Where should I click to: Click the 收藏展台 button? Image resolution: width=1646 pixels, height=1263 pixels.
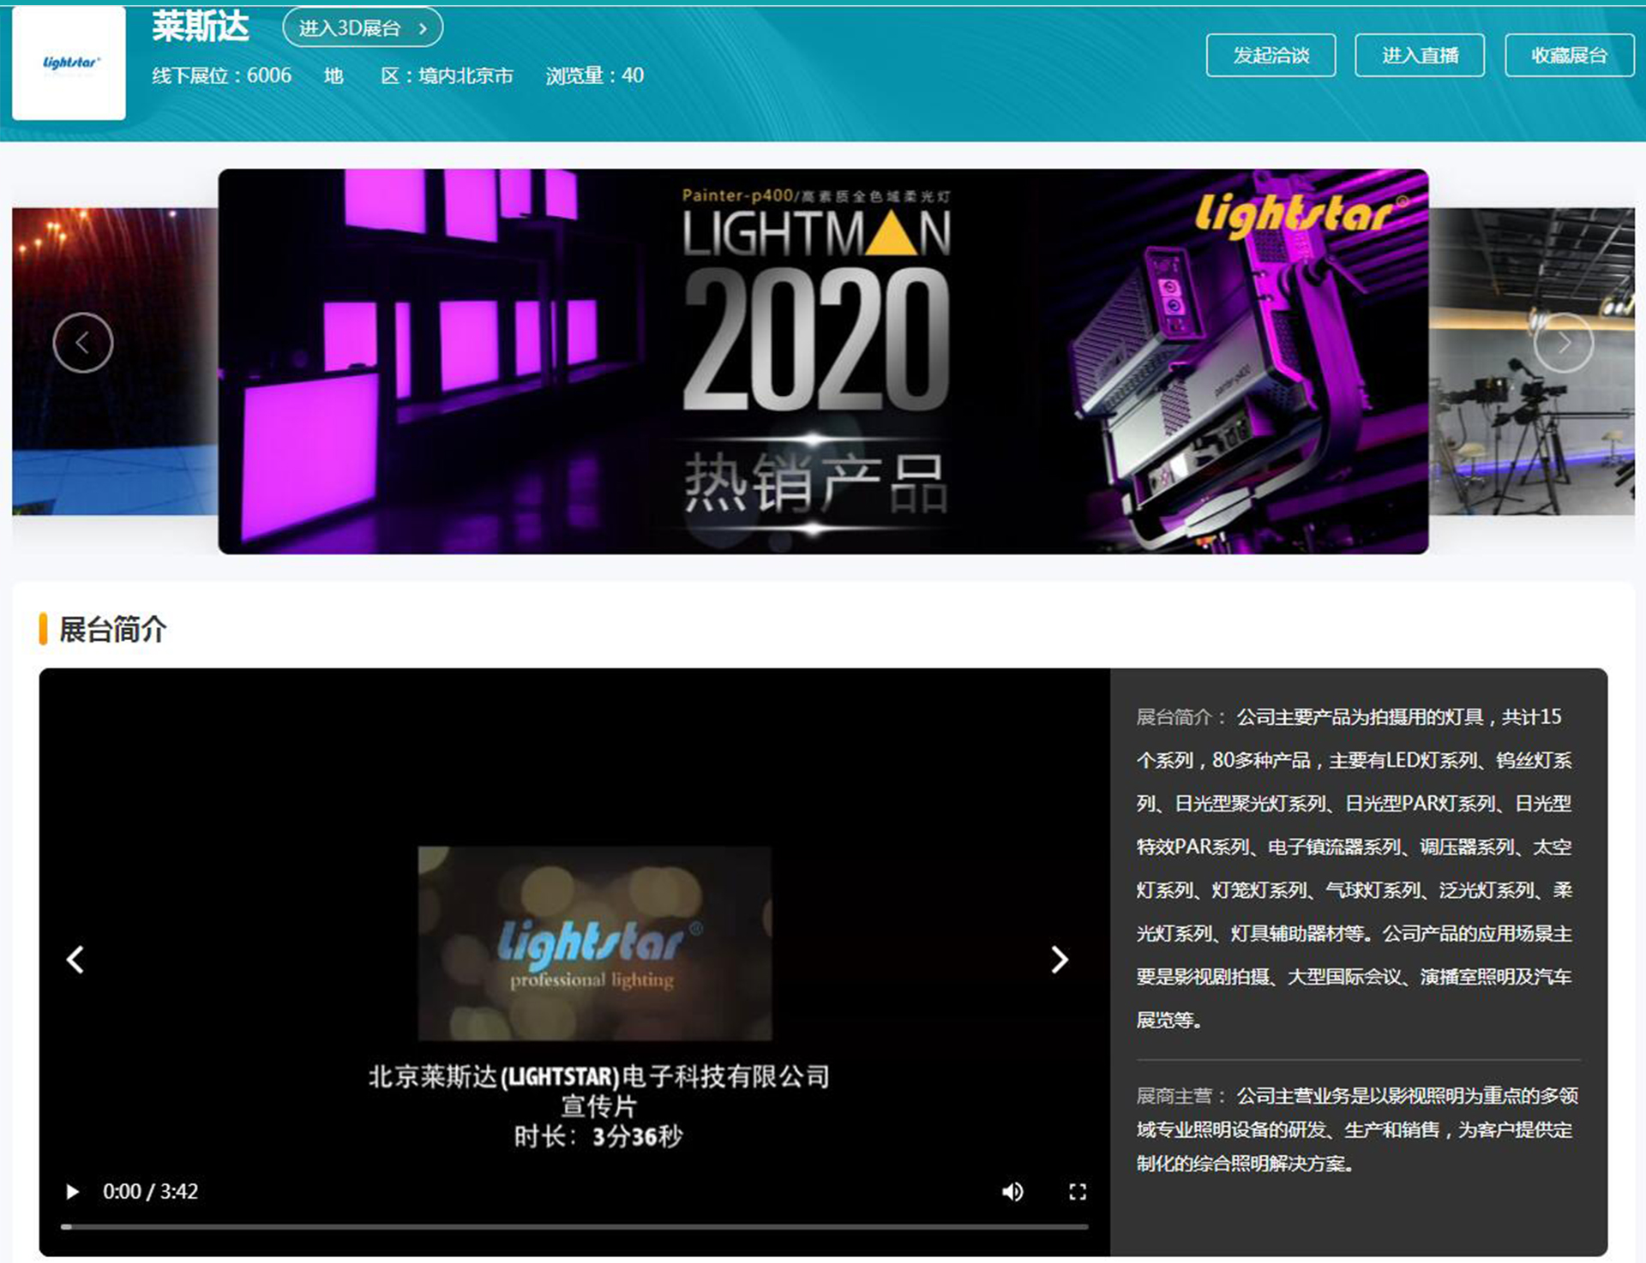point(1569,56)
